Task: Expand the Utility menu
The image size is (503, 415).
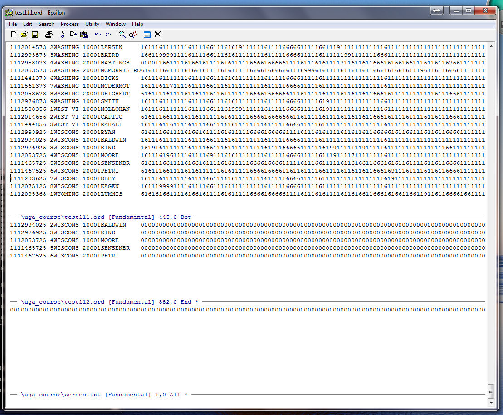Action: (92, 24)
